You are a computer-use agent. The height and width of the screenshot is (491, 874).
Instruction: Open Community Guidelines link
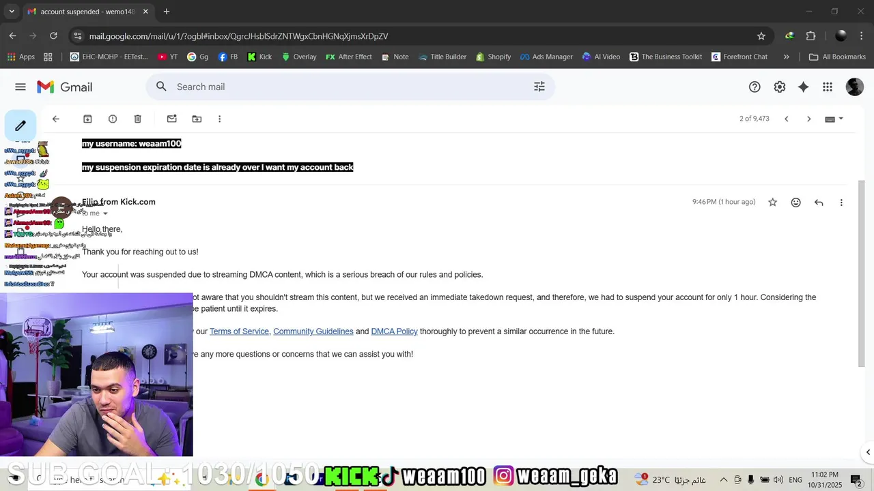click(x=313, y=331)
